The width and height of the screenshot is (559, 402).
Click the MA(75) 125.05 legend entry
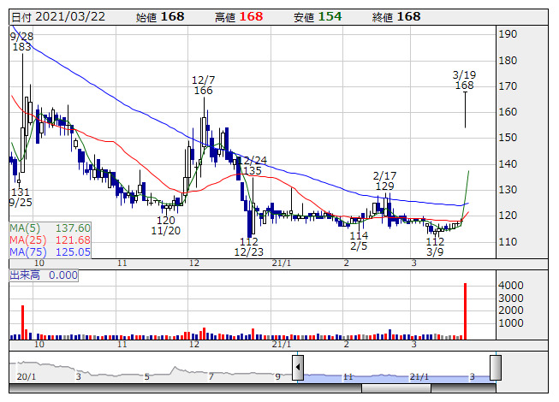click(50, 252)
